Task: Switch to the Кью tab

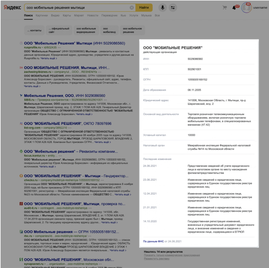Action: point(123,15)
